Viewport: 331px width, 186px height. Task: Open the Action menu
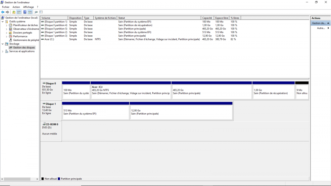click(16, 7)
